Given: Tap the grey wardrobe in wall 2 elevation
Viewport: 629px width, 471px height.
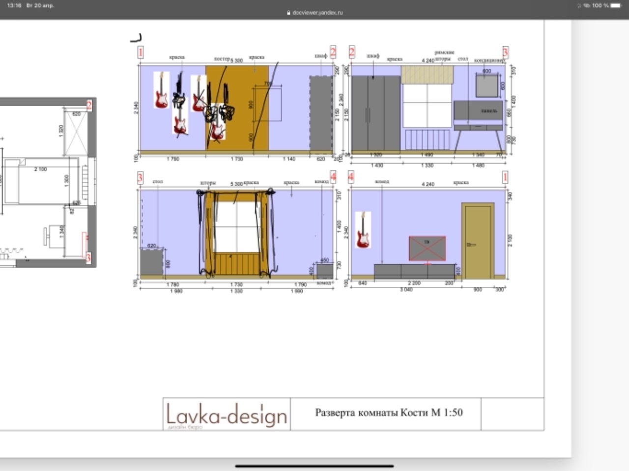Looking at the screenshot, I should tap(376, 113).
